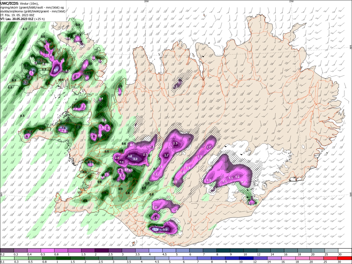Select the darkest green 1–1.5 rain legend swatch
Image resolution: width=352 pixels, height=264 pixels.
pos(63,258)
